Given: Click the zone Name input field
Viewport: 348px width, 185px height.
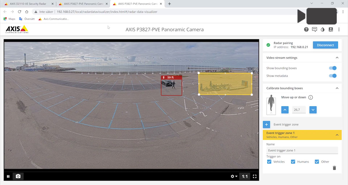Looking at the screenshot, I should tap(302, 150).
